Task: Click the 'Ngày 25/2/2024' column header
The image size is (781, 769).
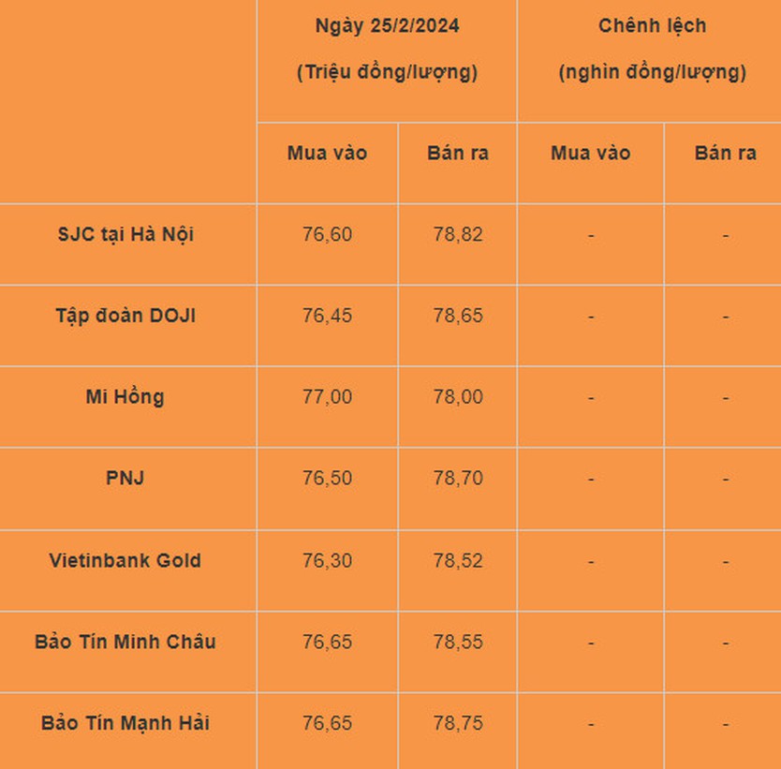Action: (387, 26)
